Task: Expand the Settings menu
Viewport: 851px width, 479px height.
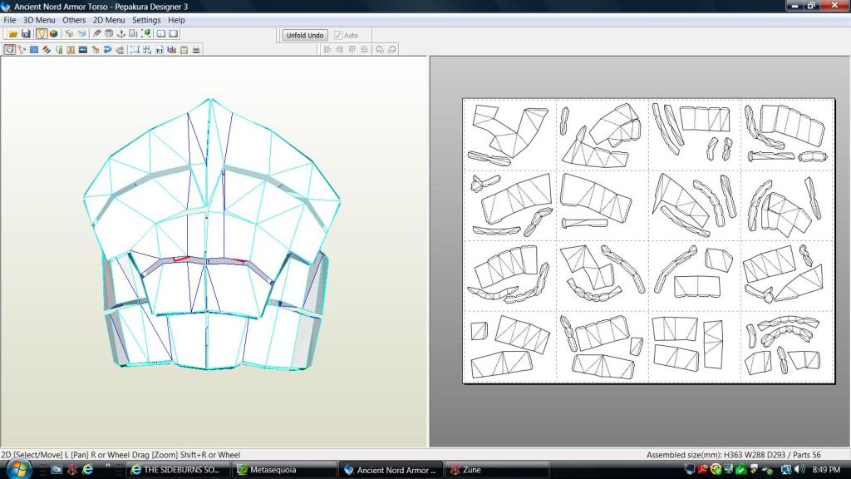Action: [146, 20]
